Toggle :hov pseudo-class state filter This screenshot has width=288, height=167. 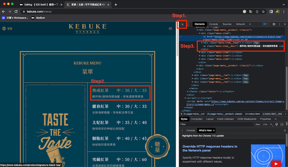pos(257,124)
